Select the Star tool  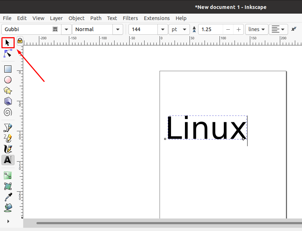pos(7,90)
